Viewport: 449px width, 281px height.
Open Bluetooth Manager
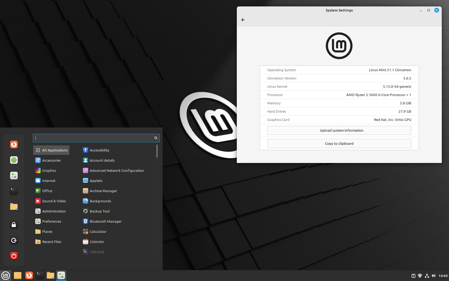(102, 221)
